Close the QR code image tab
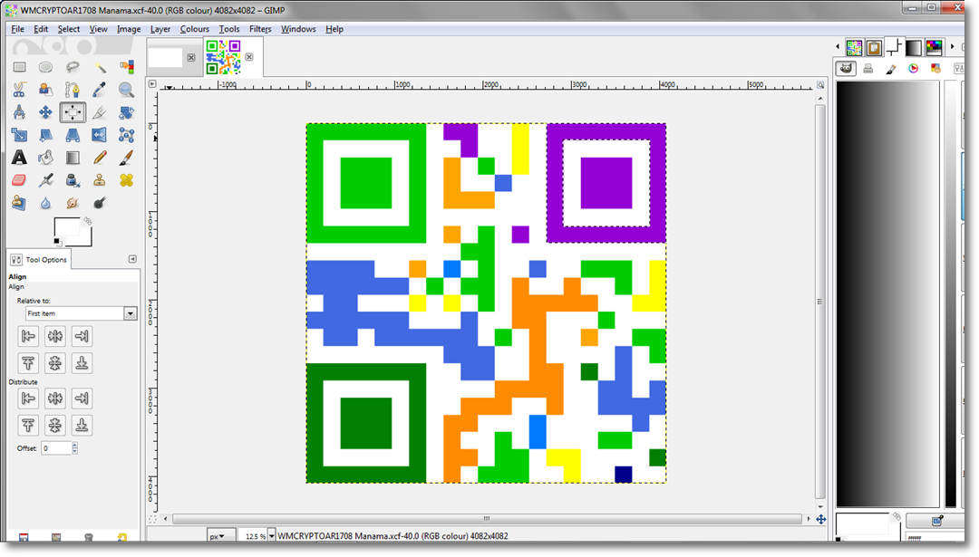This screenshot has height=557, width=979. pos(249,57)
